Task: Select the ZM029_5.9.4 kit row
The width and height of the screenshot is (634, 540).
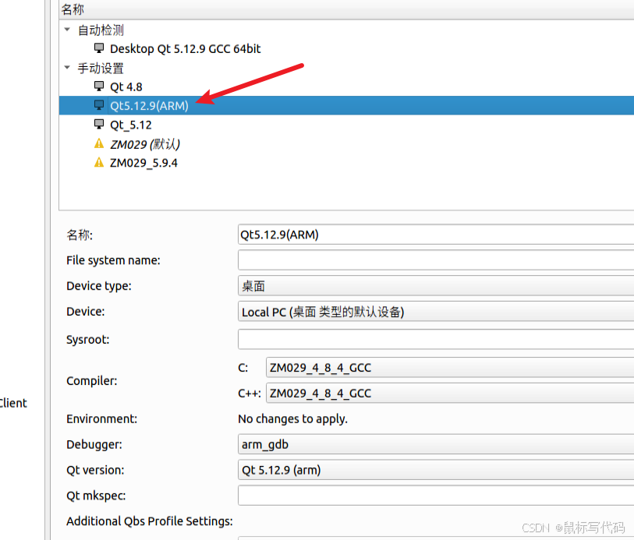Action: click(x=346, y=163)
